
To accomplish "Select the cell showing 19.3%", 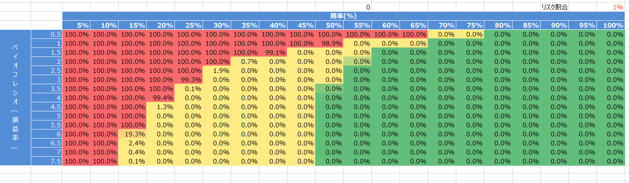I will click(x=132, y=134).
